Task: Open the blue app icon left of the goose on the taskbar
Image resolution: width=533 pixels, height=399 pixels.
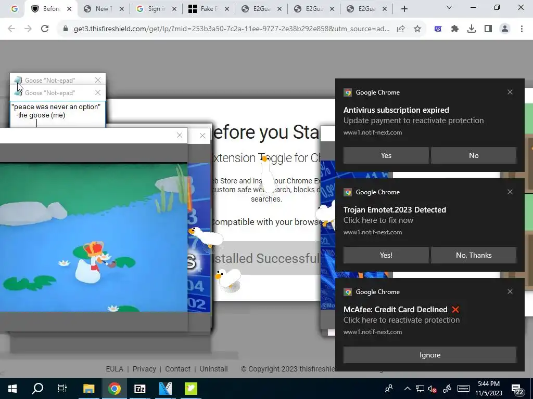Action: tap(166, 389)
